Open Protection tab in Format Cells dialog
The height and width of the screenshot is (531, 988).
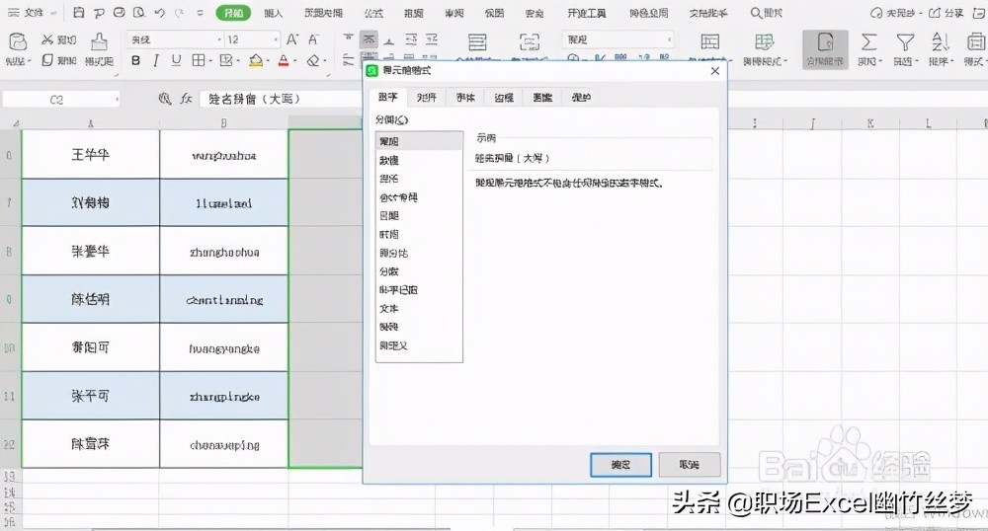(x=581, y=97)
